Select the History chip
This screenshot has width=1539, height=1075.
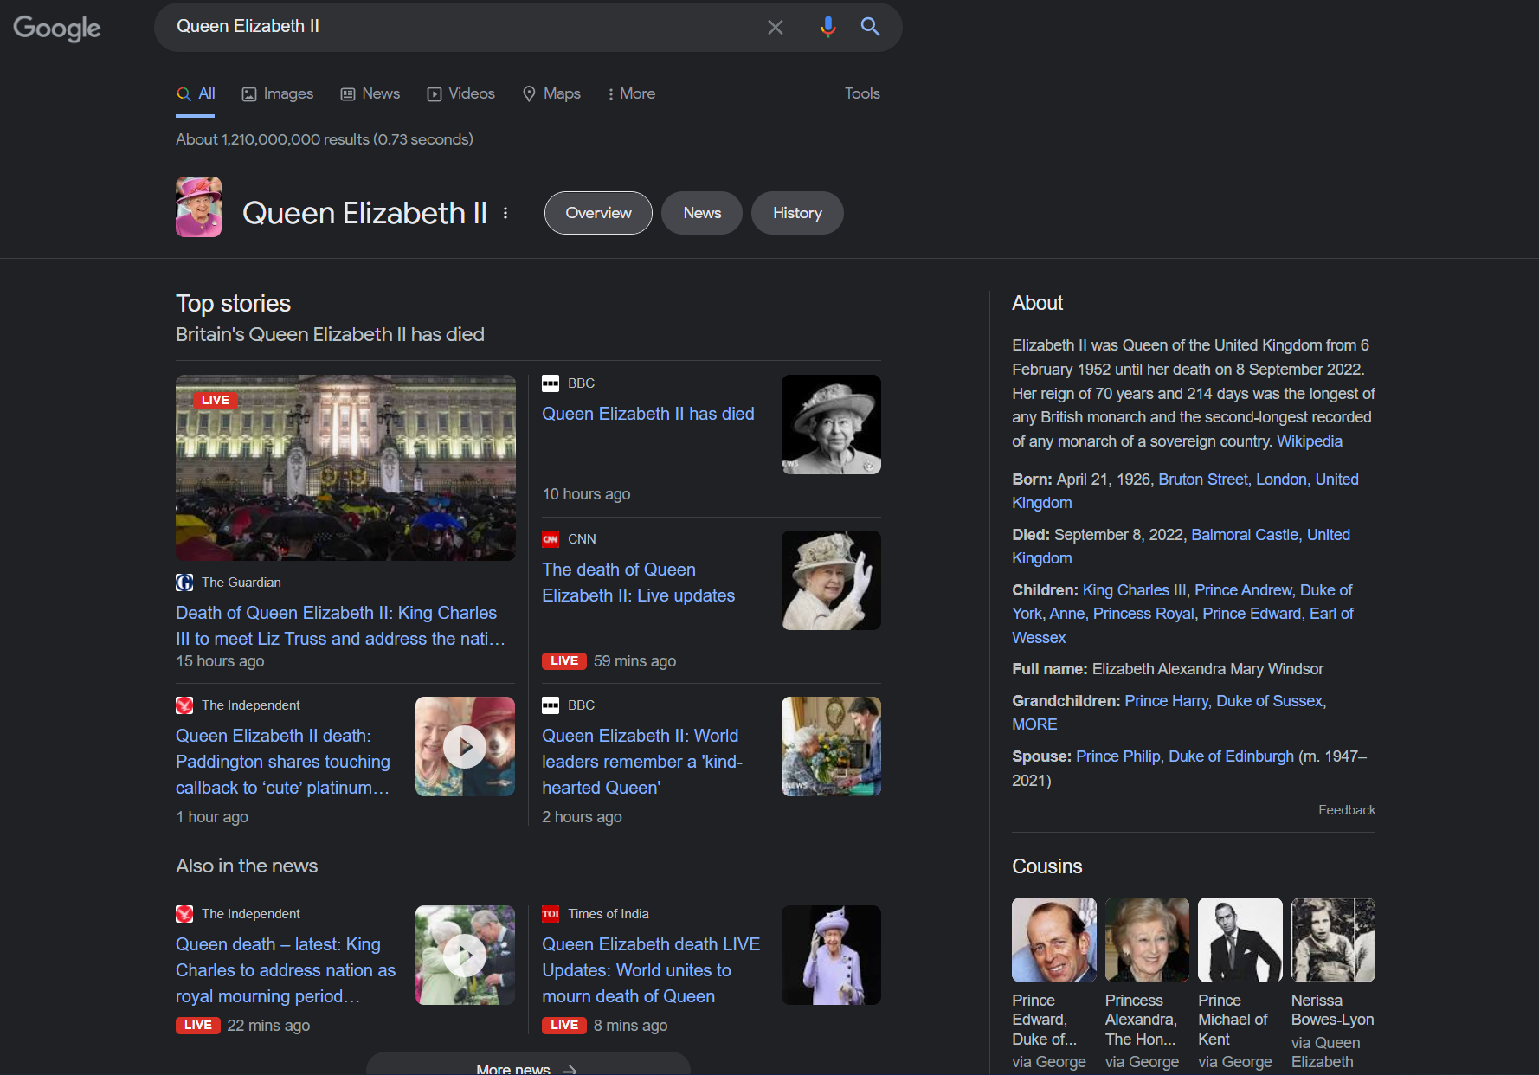[x=797, y=213]
